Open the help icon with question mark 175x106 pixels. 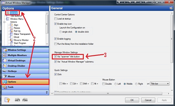[7, 100]
